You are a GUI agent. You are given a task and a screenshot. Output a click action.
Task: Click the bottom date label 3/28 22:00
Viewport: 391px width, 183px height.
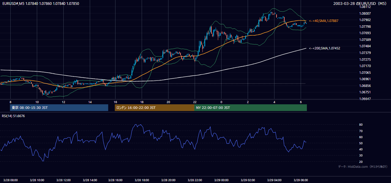click(195, 180)
